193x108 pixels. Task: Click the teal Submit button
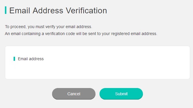pos(121,94)
